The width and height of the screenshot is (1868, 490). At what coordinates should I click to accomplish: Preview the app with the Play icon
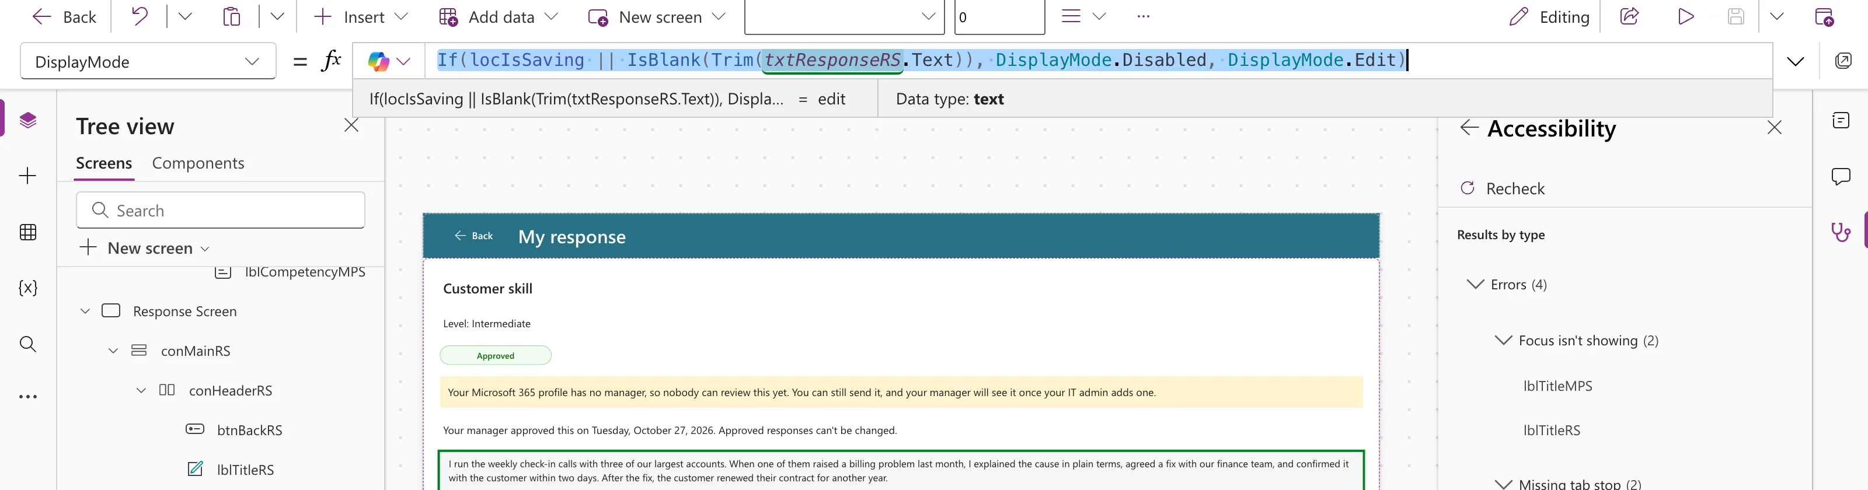click(1686, 16)
